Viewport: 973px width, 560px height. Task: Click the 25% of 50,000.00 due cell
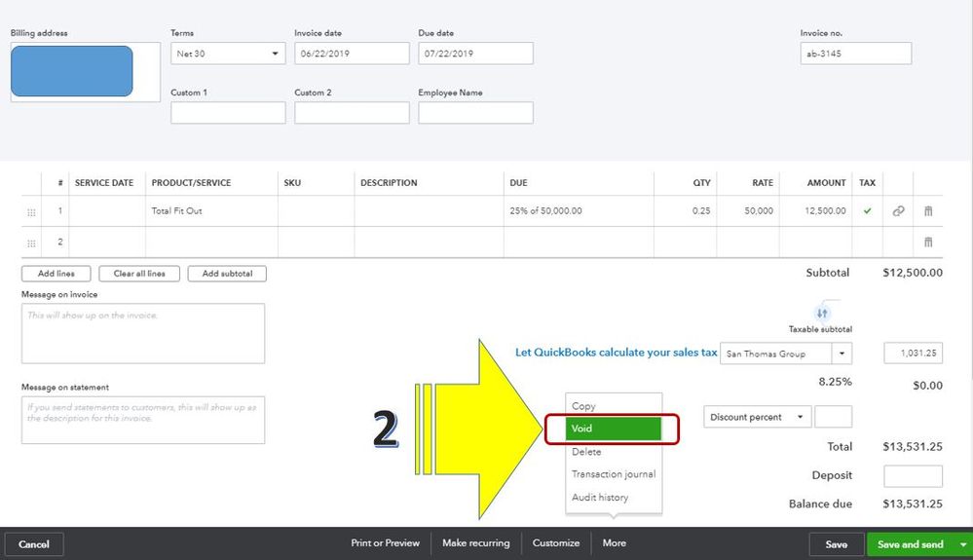tap(579, 211)
